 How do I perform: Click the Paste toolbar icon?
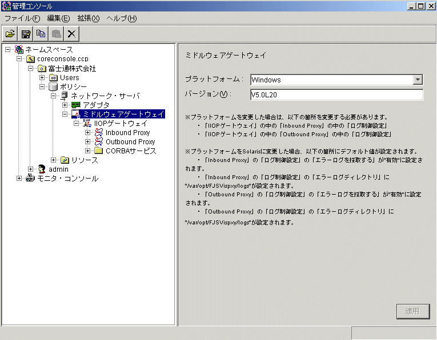pos(57,34)
